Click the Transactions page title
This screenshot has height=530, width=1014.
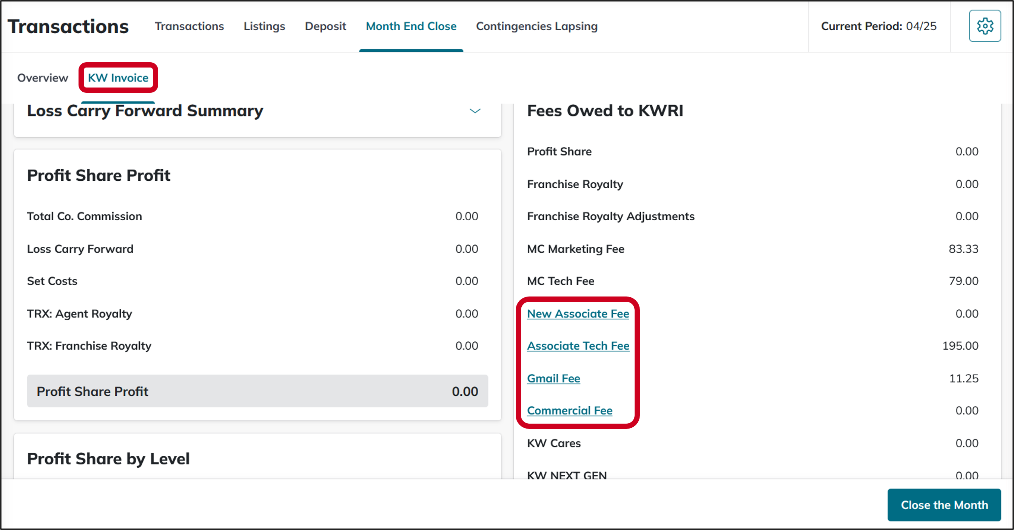point(68,26)
